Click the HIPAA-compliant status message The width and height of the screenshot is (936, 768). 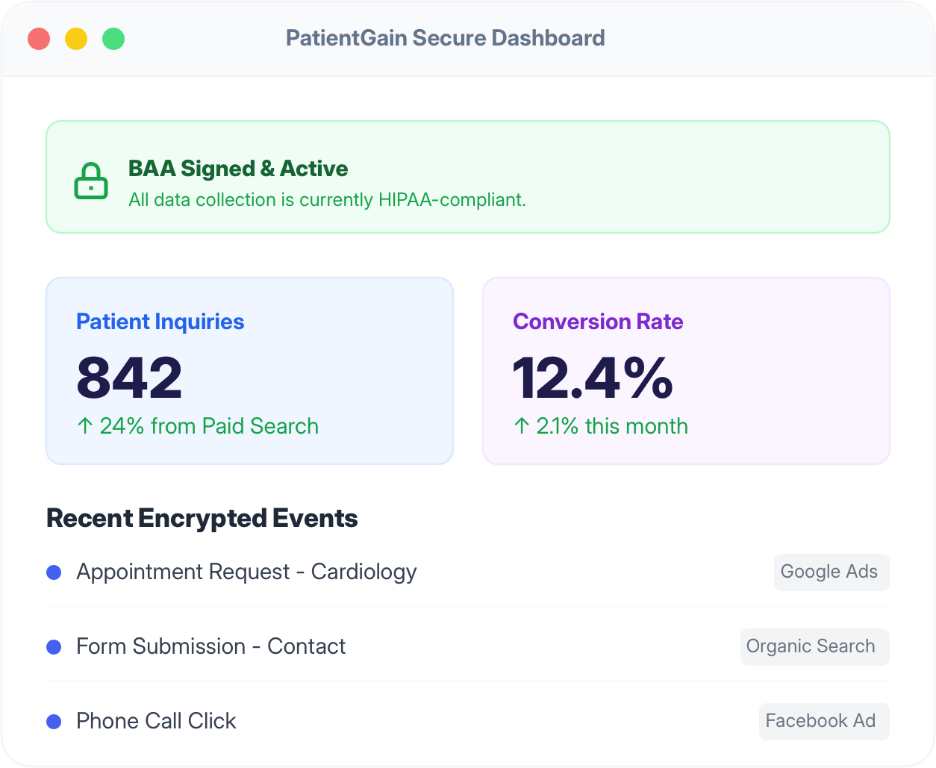coord(327,200)
